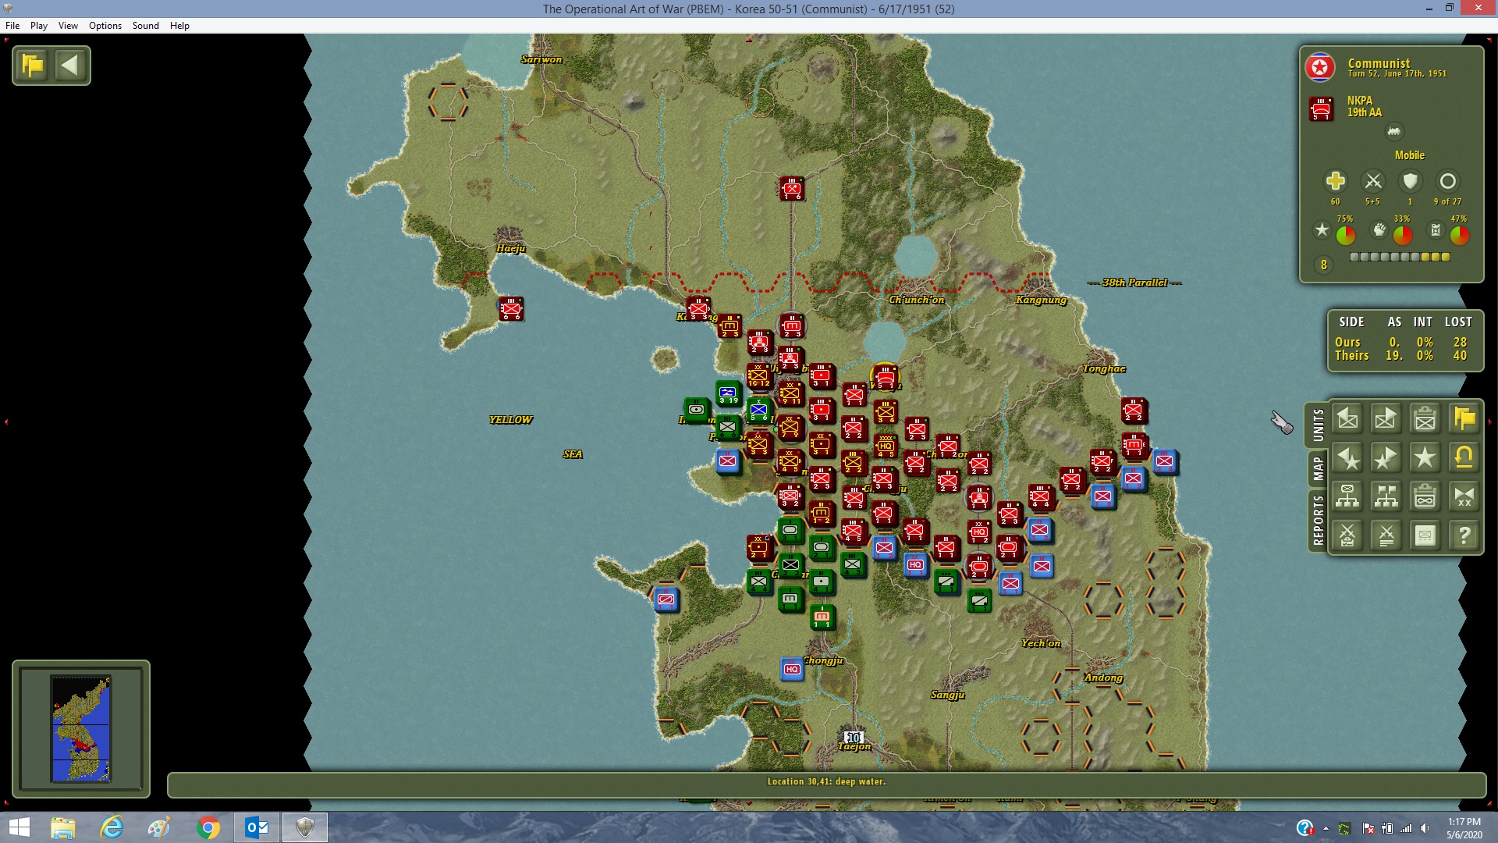
Task: Click the 75% proficiency pie gauge
Action: 1346,234
